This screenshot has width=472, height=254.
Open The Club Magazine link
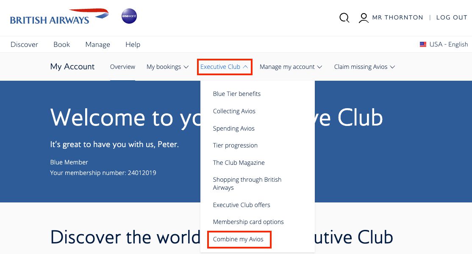239,162
